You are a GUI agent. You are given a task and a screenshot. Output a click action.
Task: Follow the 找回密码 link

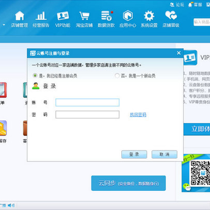coord(138,115)
